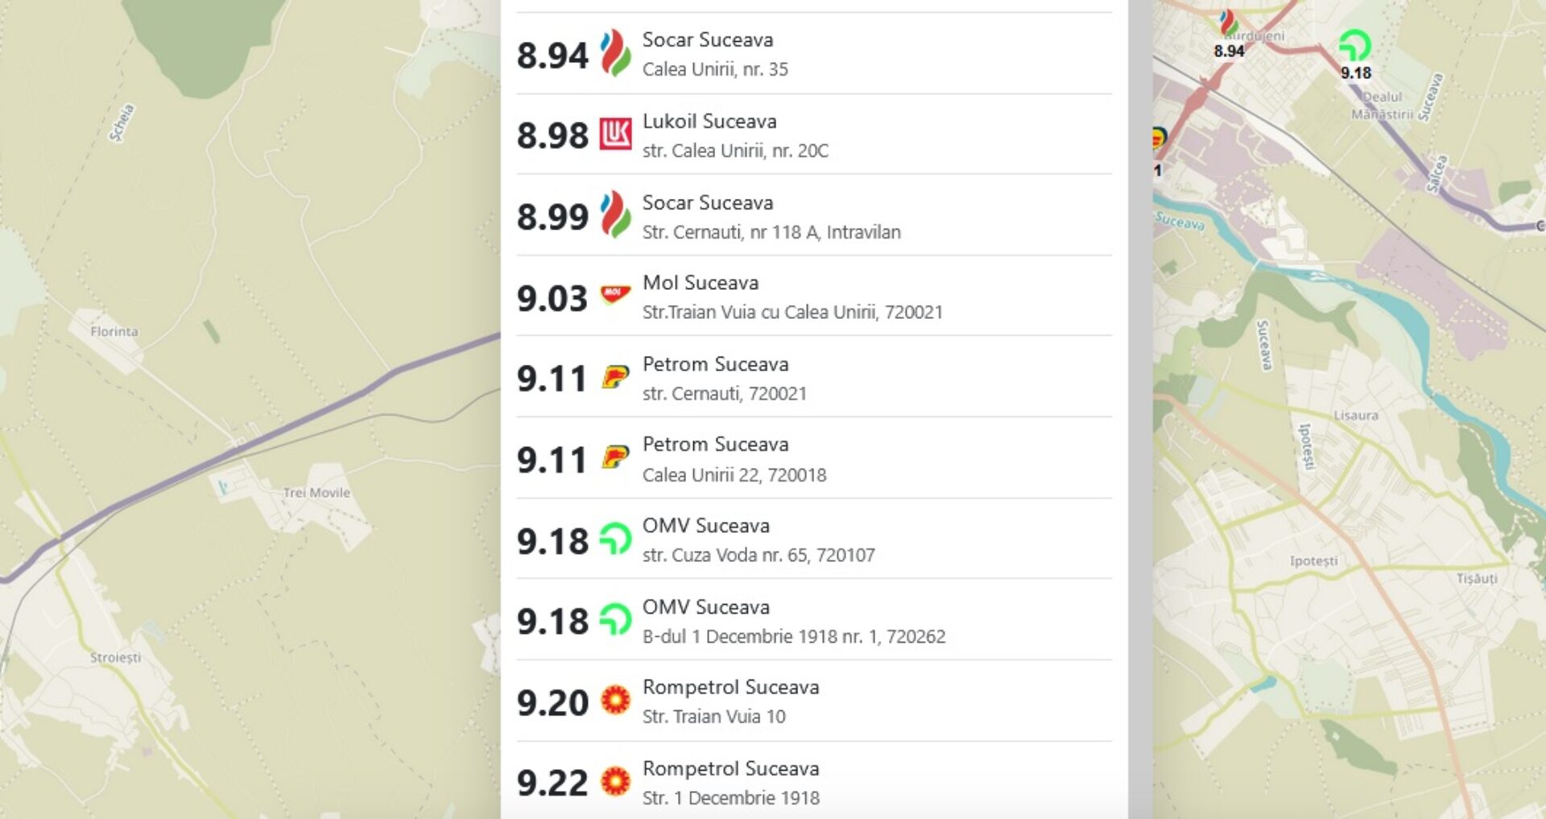Click the Socar logo beside Calea Unirii nr. 35
Image resolution: width=1546 pixels, height=819 pixels.
(x=615, y=54)
